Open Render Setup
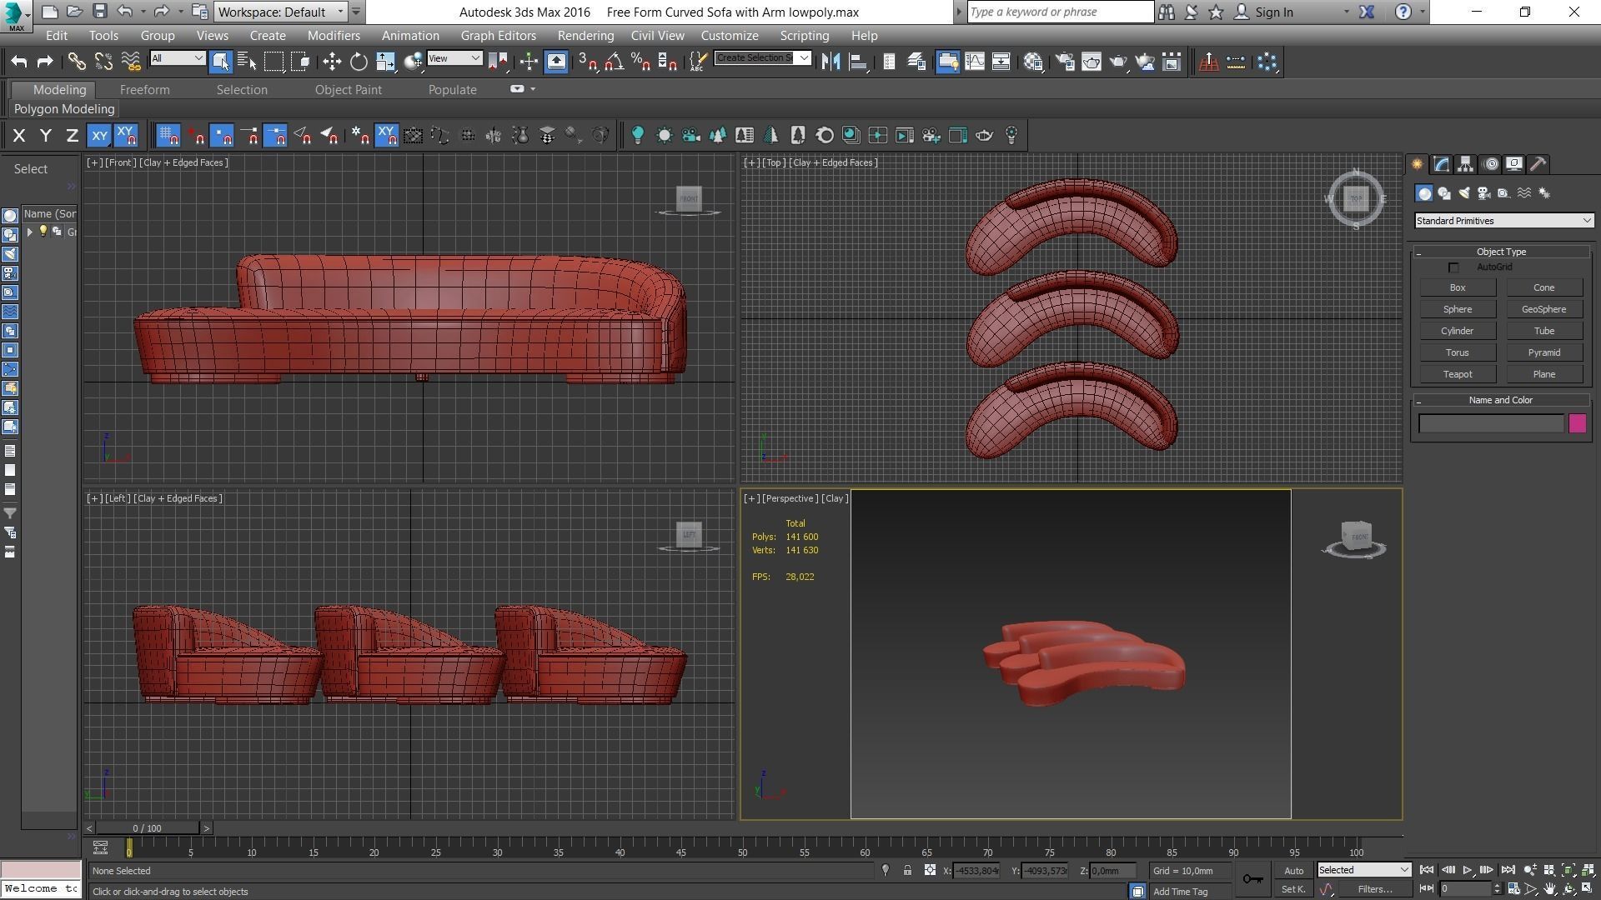Screen dimensions: 1601x900 1065,62
